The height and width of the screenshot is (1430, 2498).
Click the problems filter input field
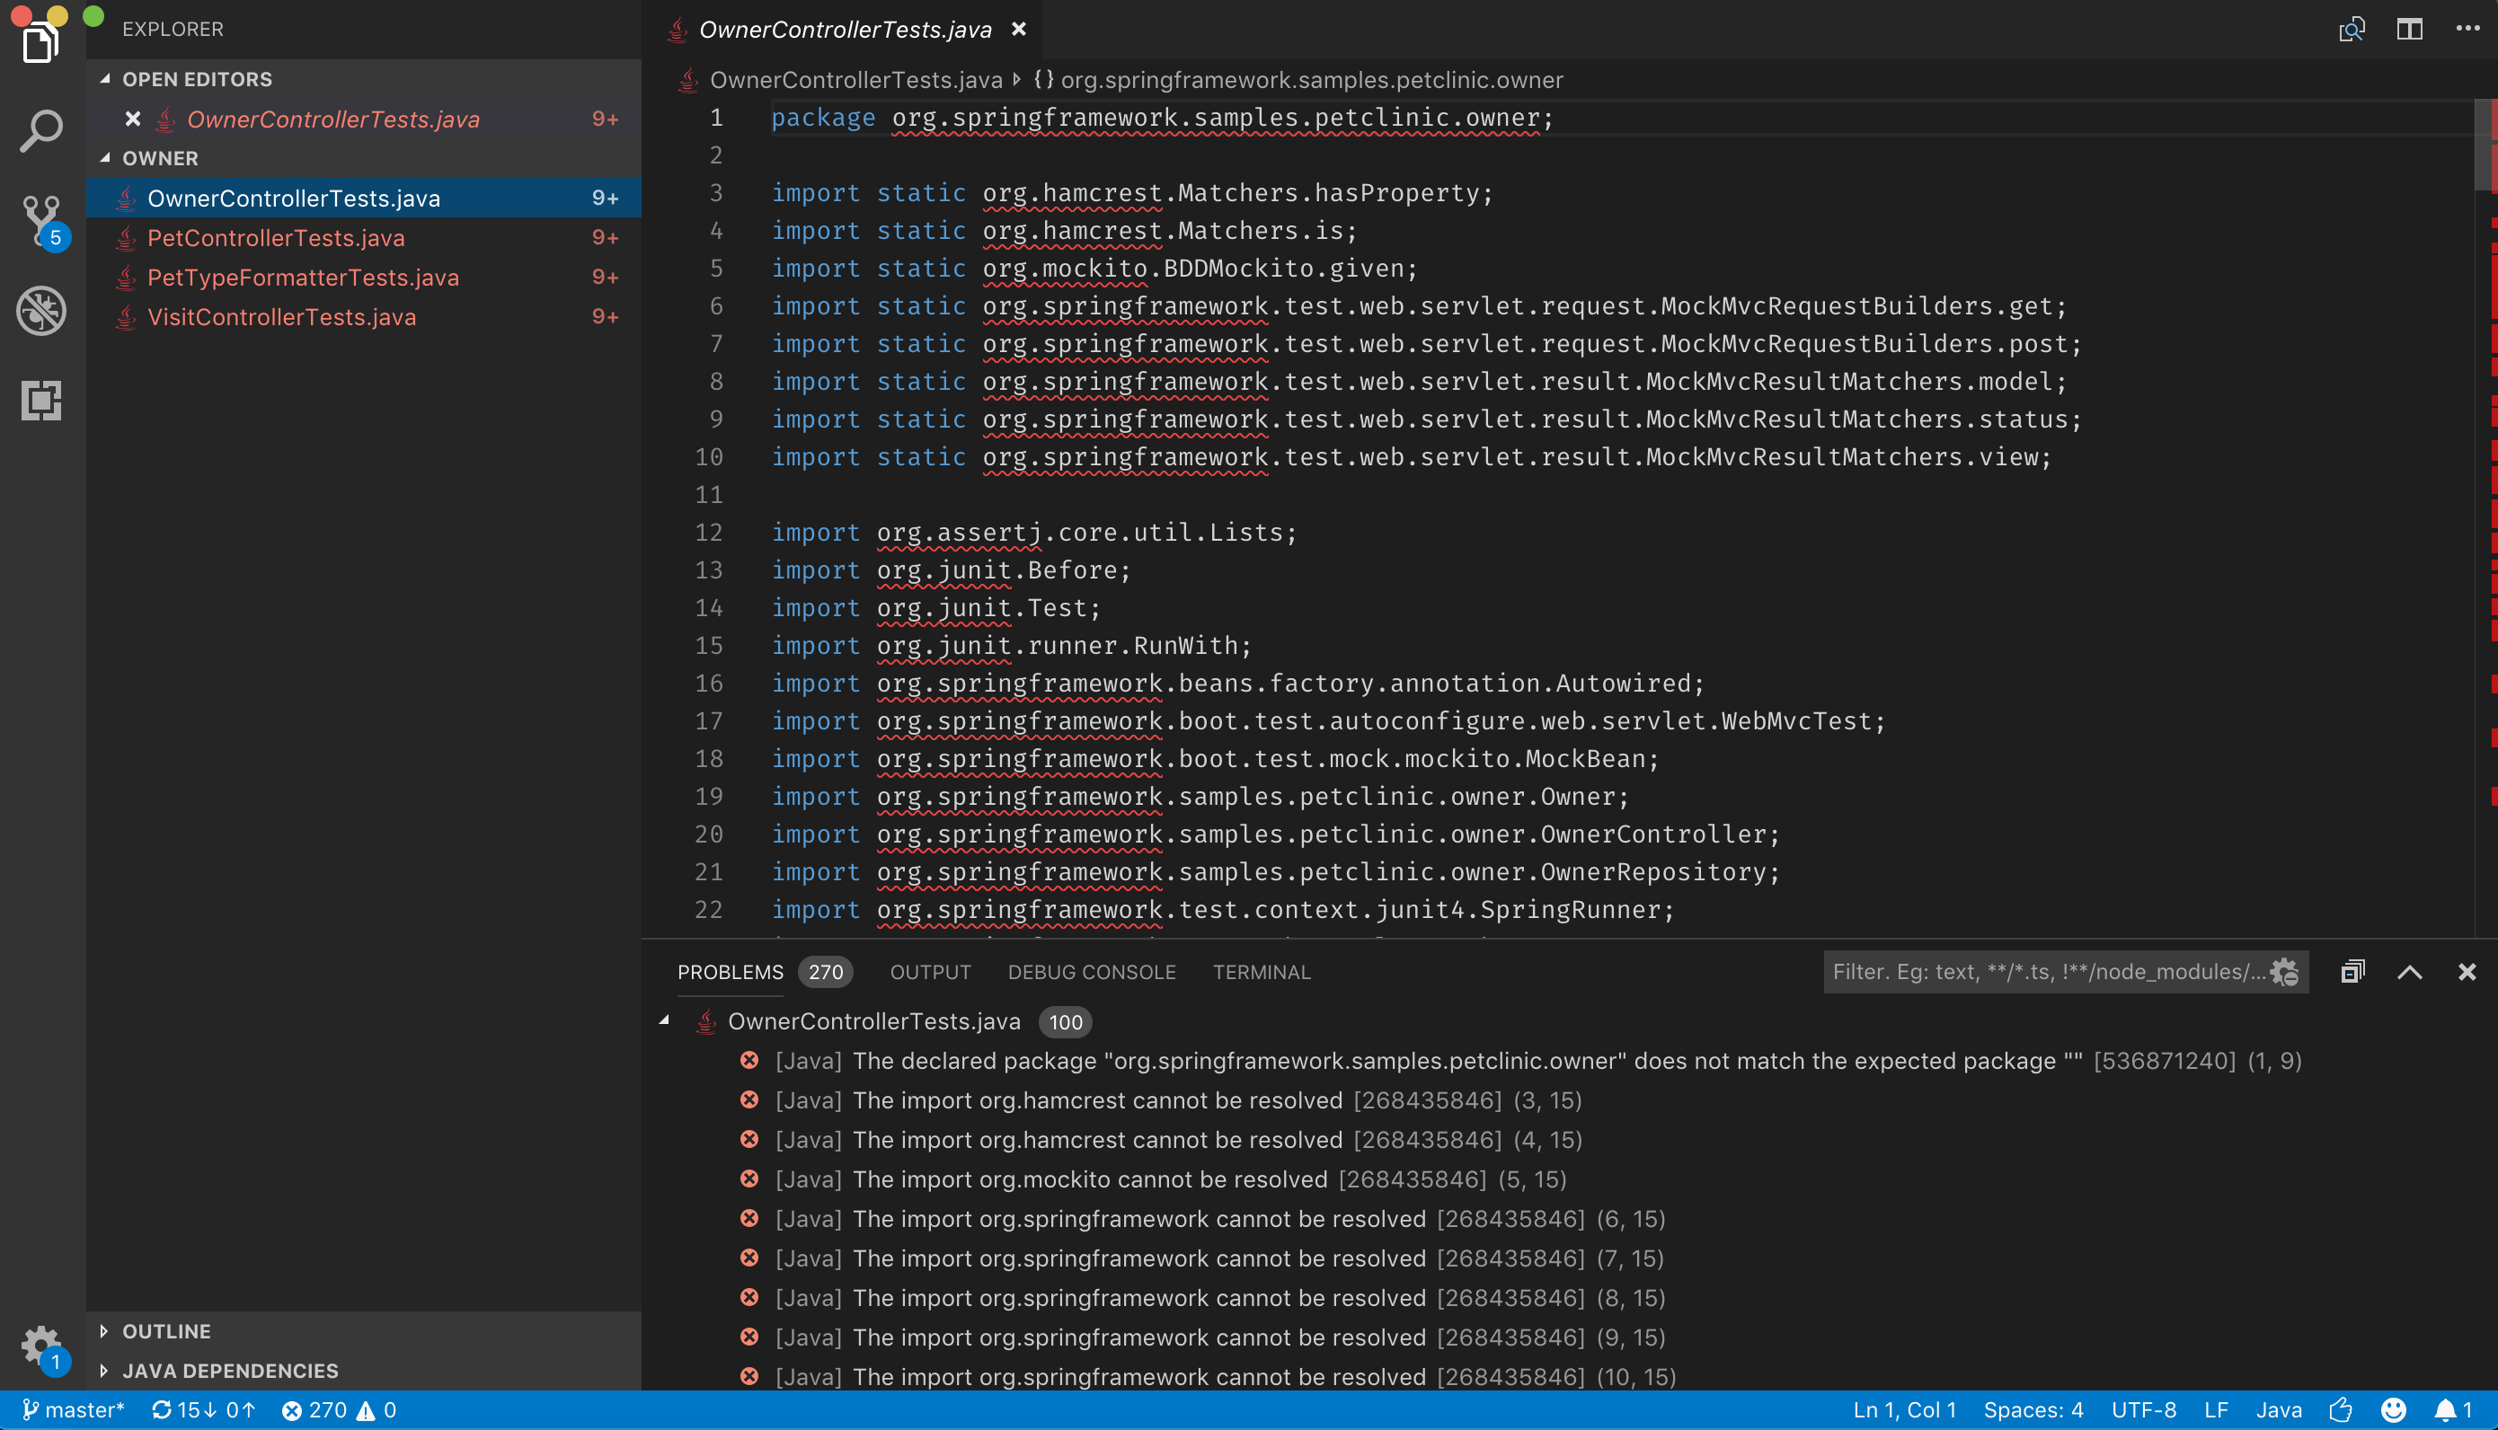click(2045, 972)
